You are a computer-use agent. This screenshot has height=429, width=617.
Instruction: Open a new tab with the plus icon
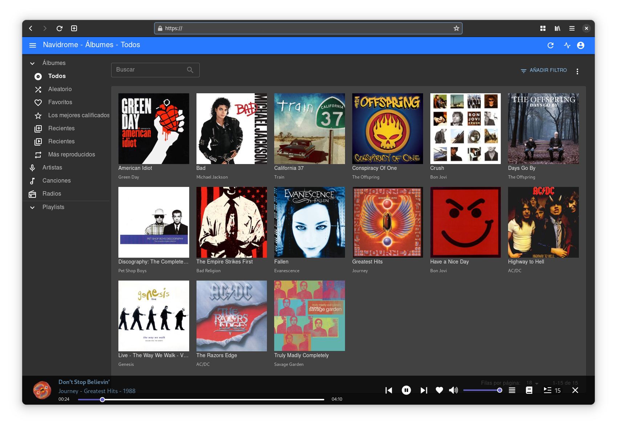tap(74, 28)
